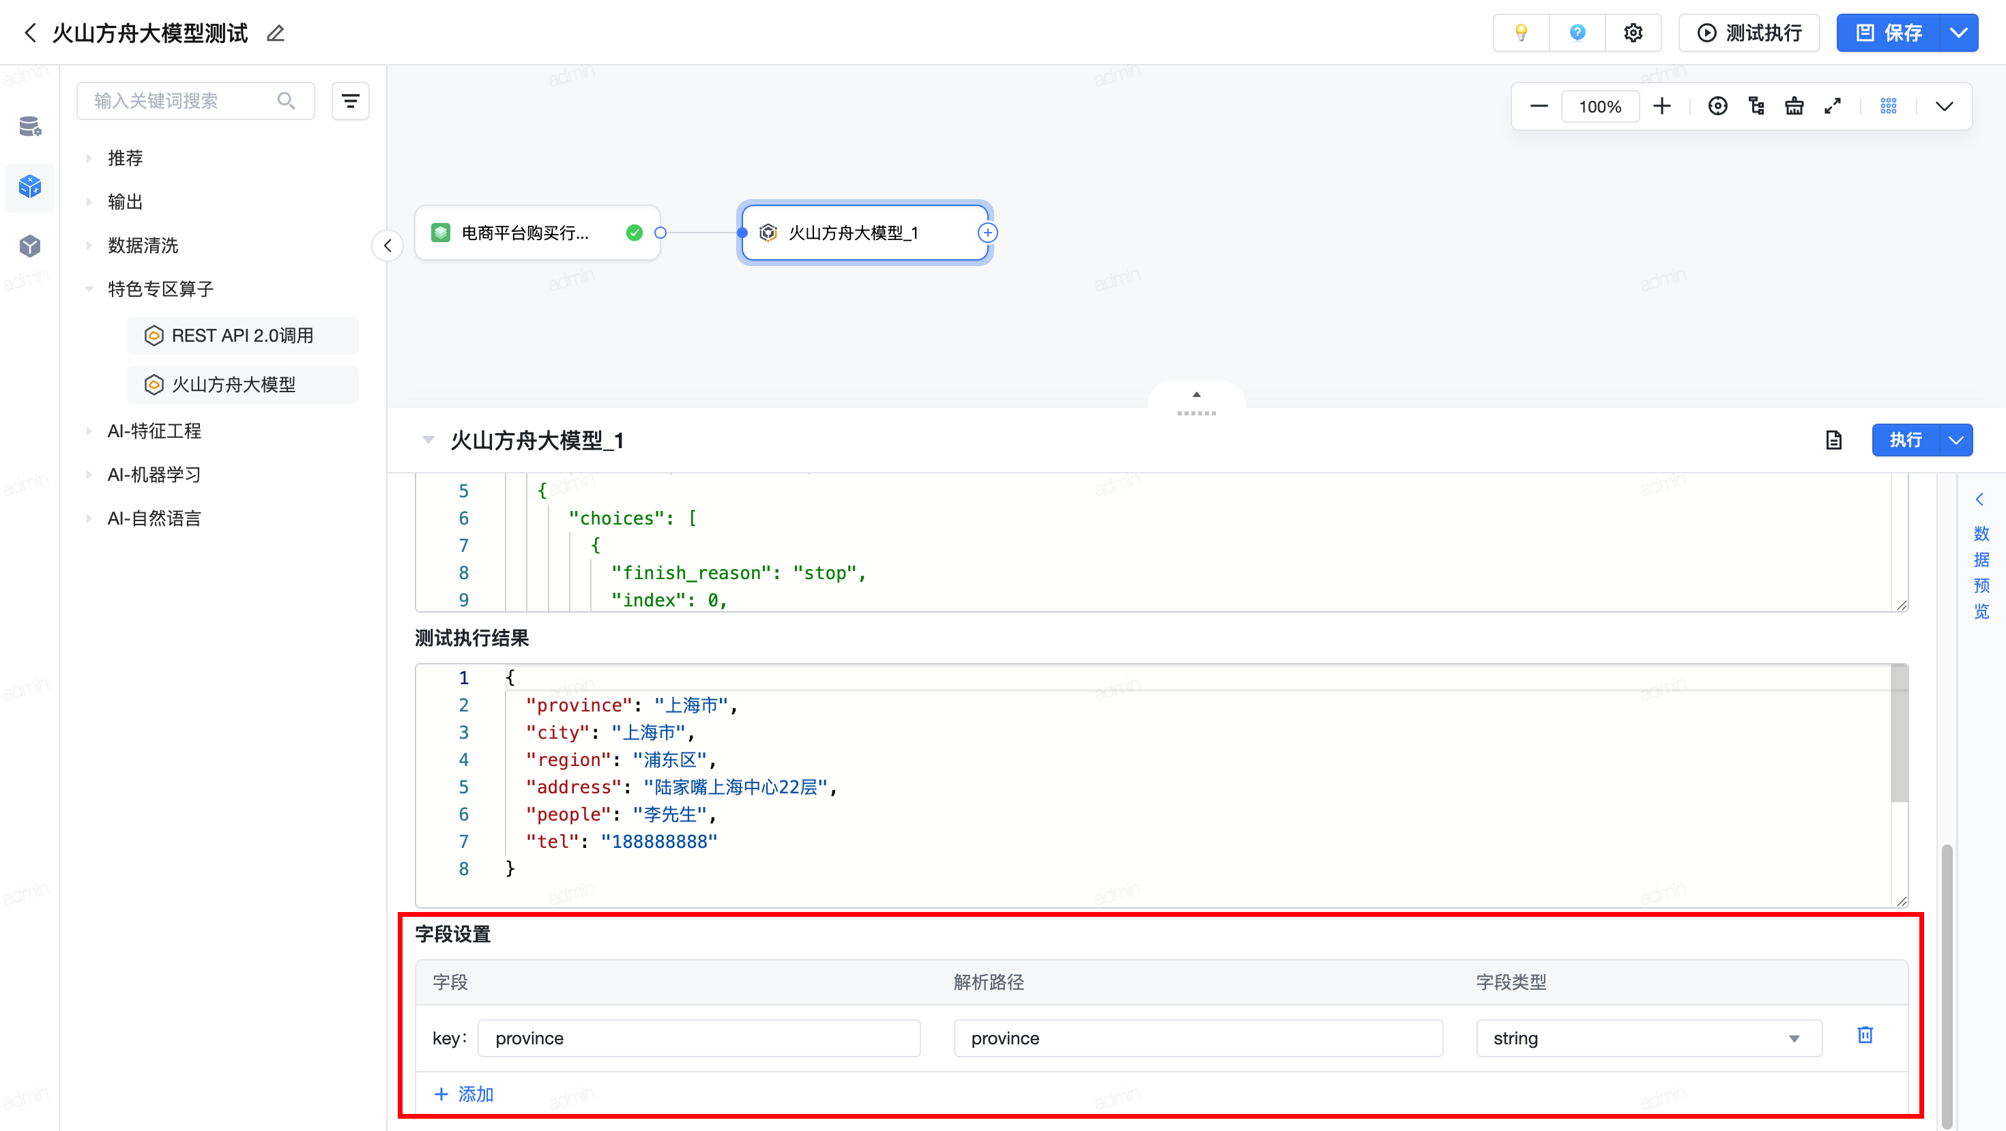2006x1131 pixels.
Task: Open the 数据预览 side tab
Action: (x=1981, y=572)
